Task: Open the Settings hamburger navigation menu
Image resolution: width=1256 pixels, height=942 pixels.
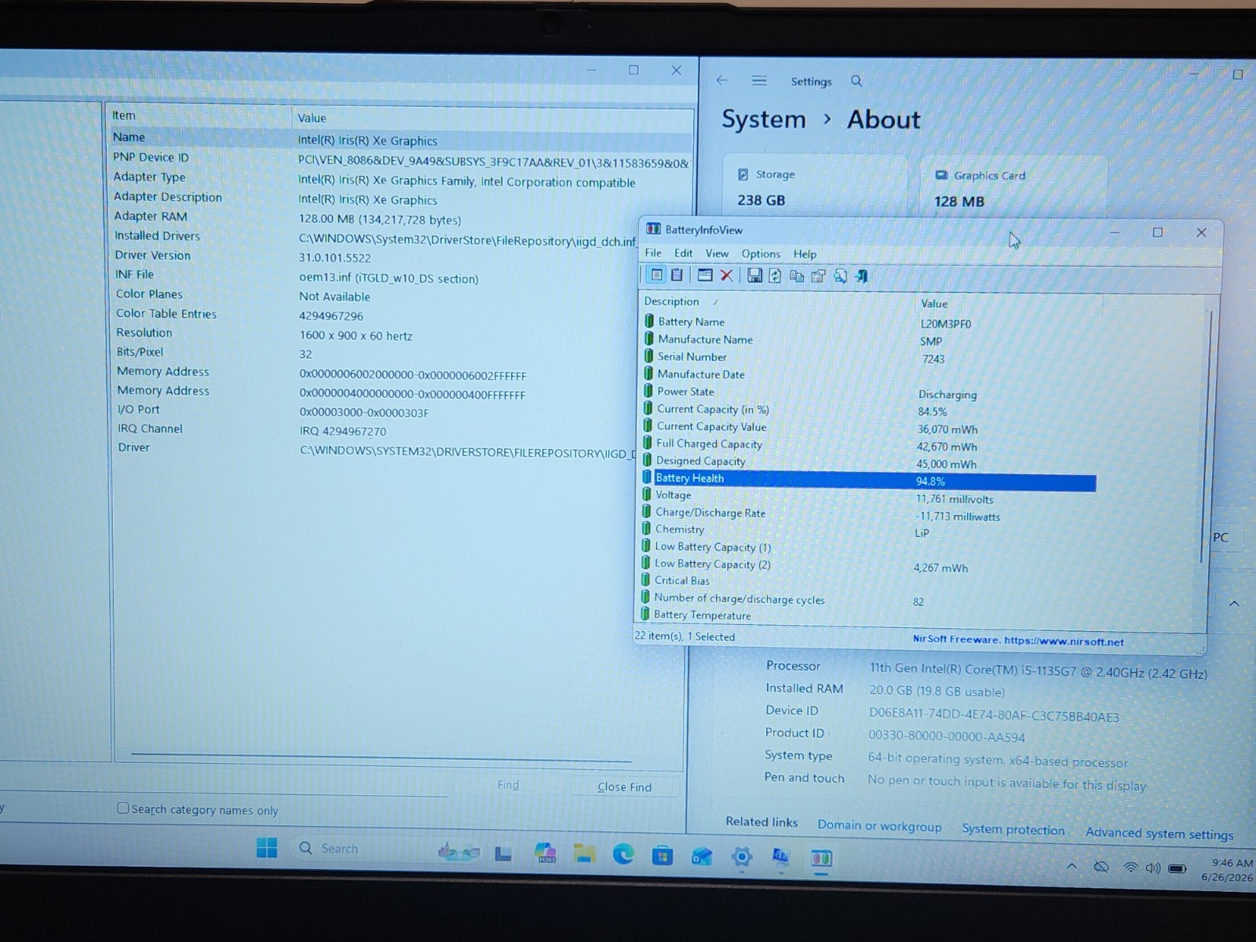Action: click(759, 81)
